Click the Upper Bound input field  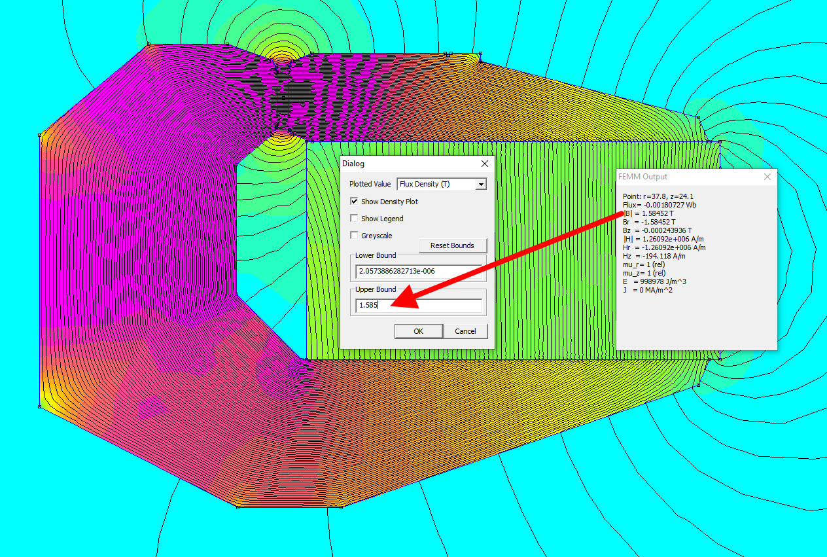tap(419, 306)
